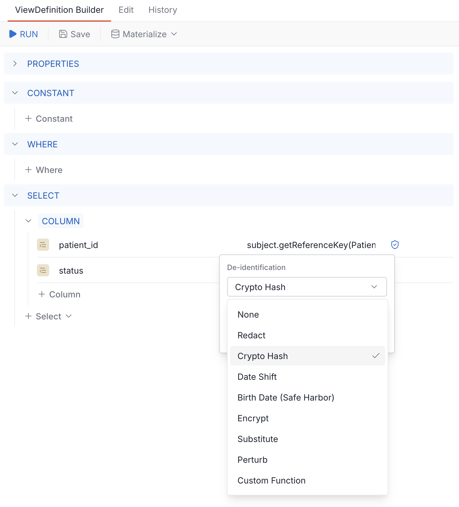Open the History tab
This screenshot has width=459, height=507.
tap(162, 10)
